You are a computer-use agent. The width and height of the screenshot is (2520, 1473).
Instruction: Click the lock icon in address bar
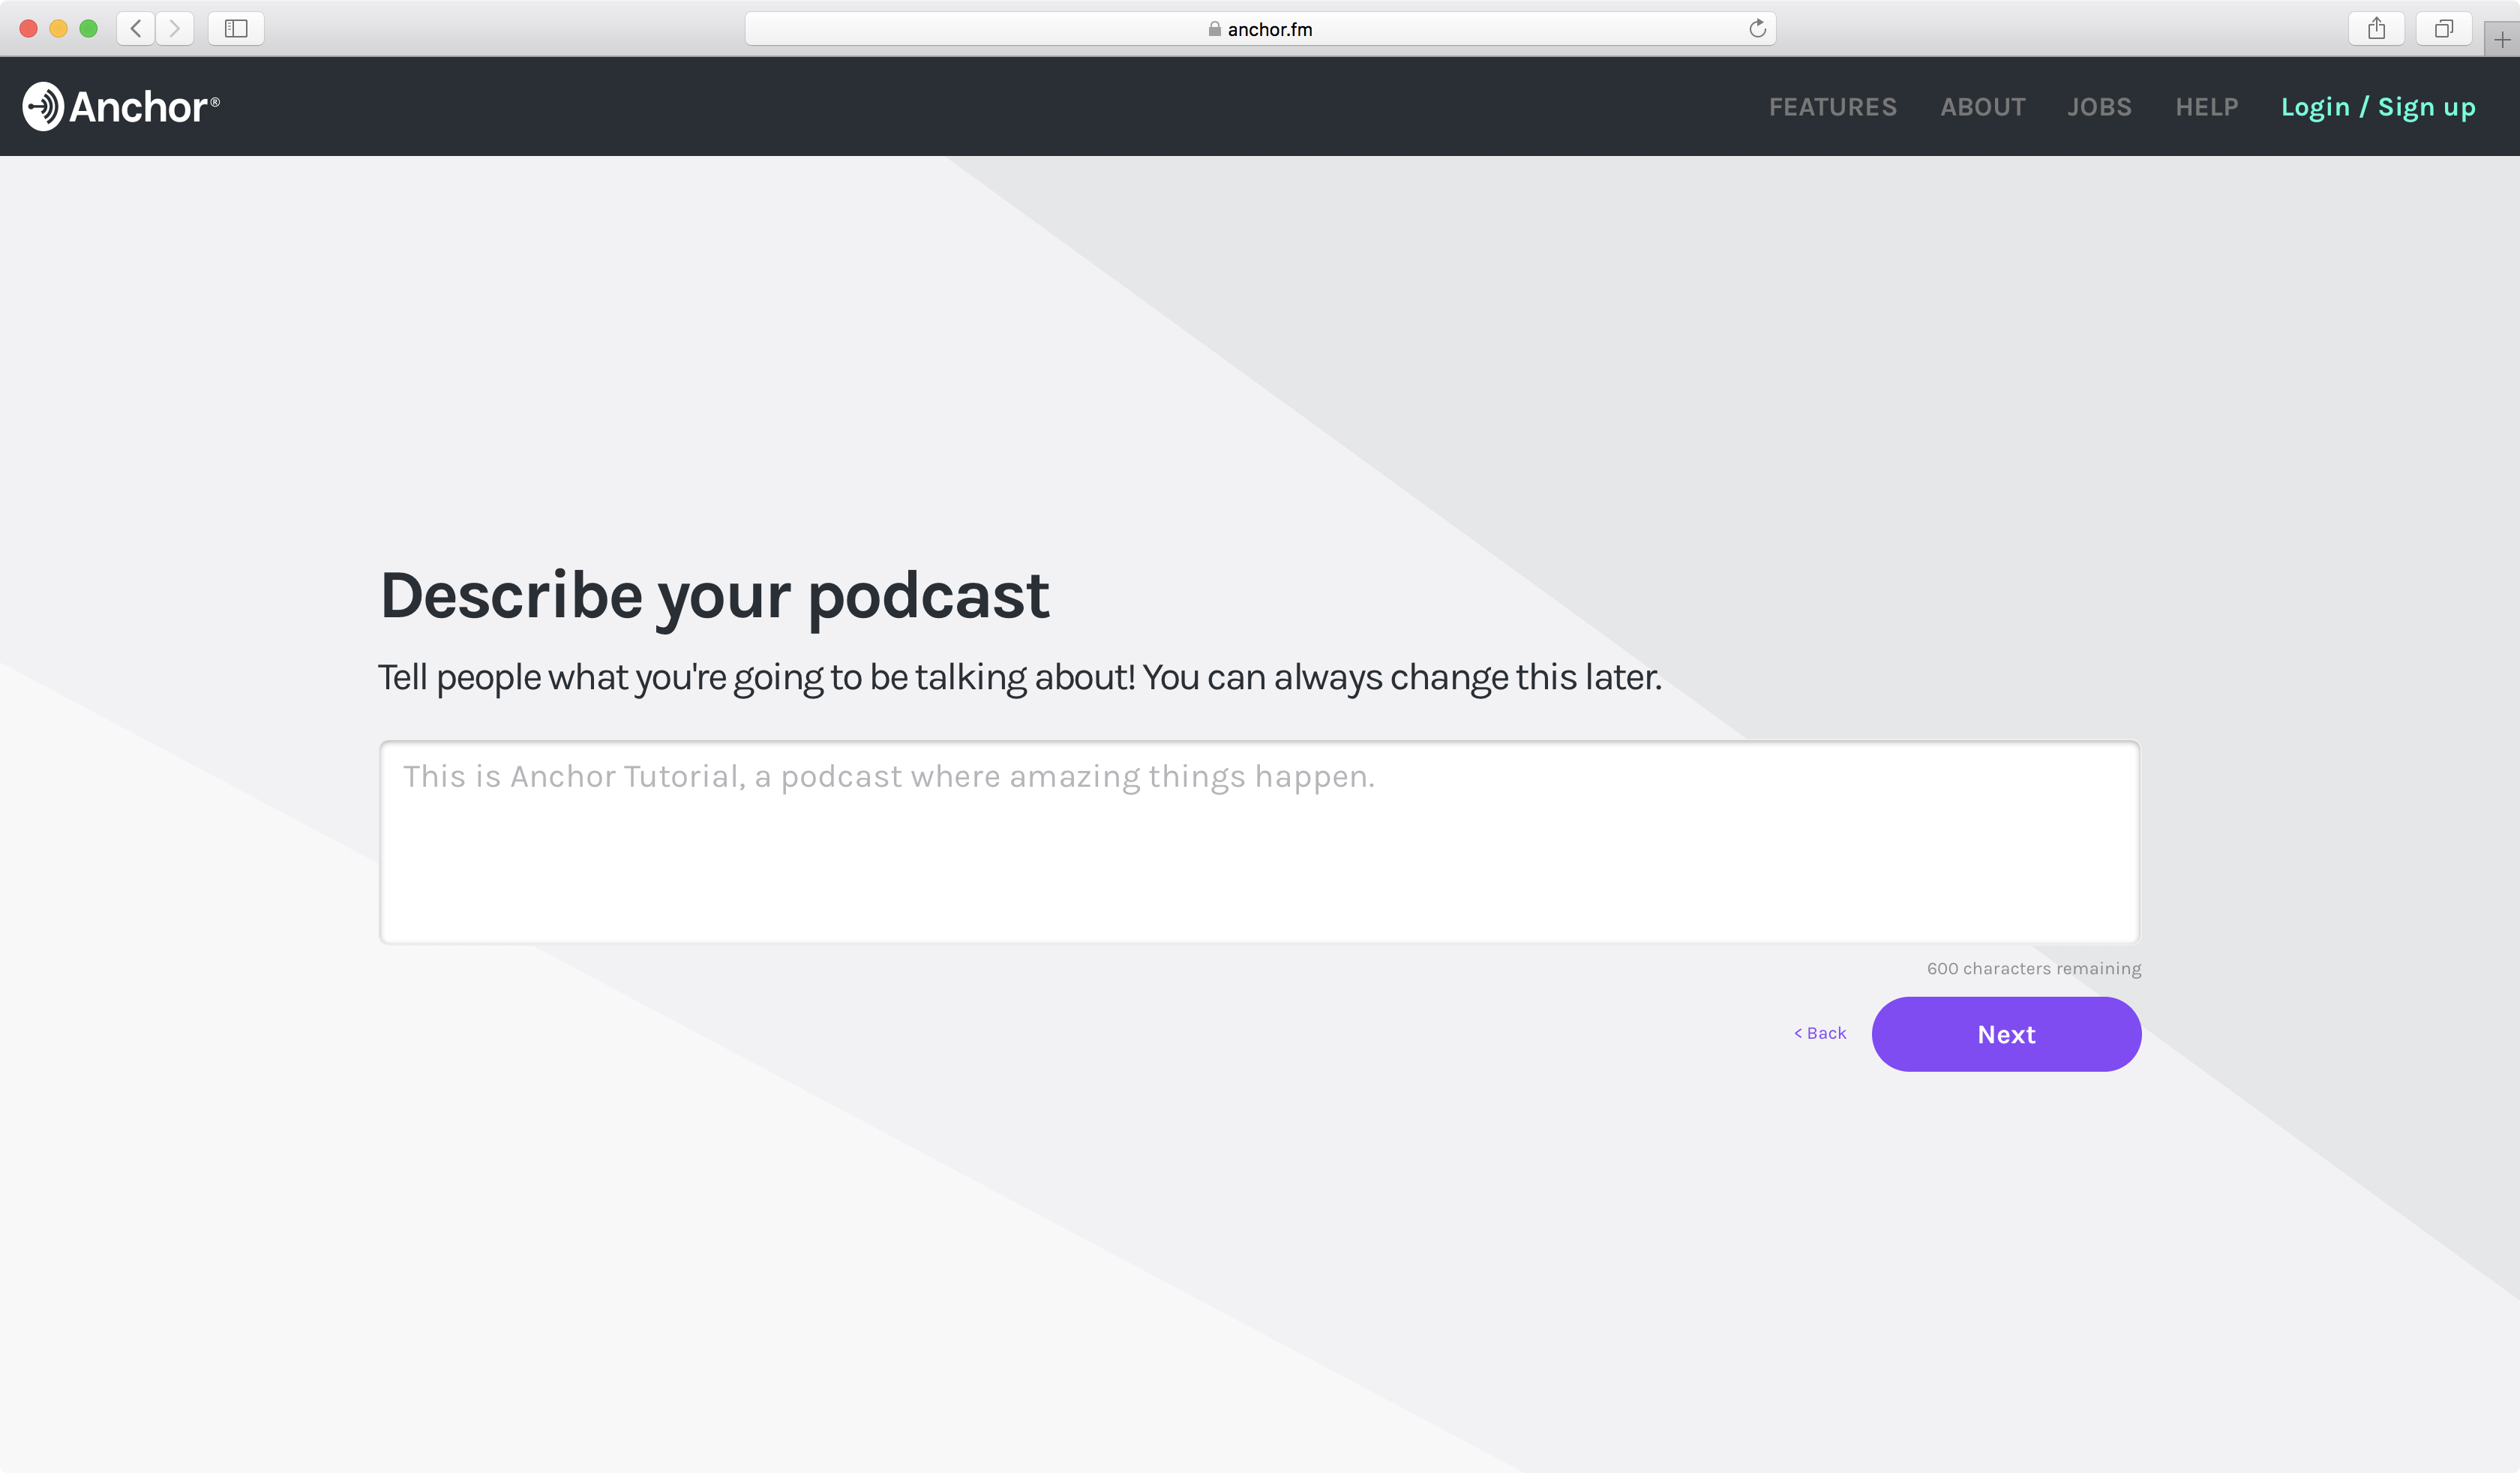1214,29
